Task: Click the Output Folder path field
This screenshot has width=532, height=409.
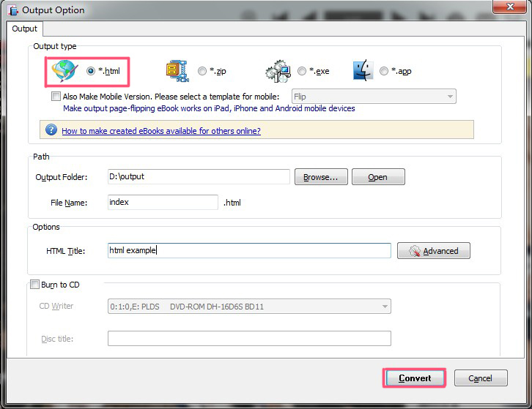Action: (199, 176)
